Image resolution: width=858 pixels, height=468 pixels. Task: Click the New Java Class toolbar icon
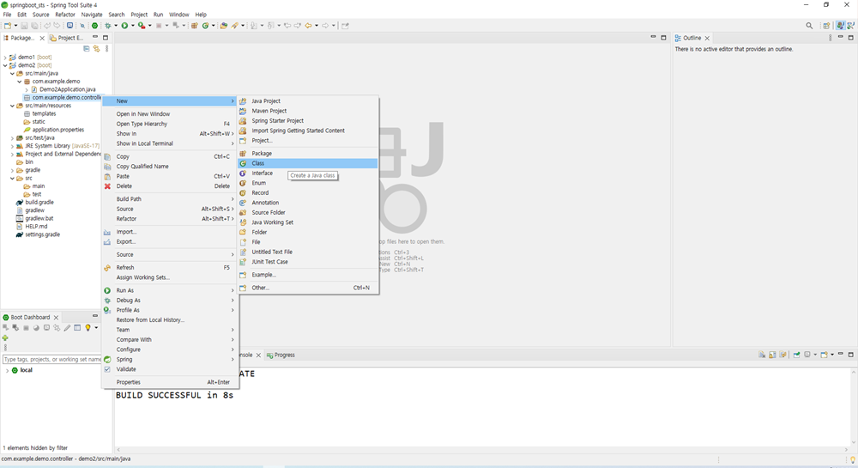coord(205,26)
